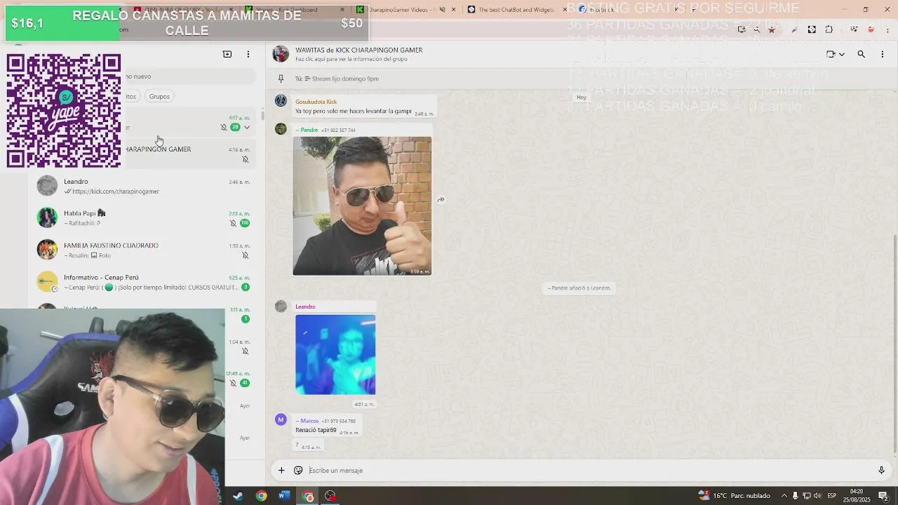
Task: Open the new chat icon in sidebar header
Action: tap(227, 54)
